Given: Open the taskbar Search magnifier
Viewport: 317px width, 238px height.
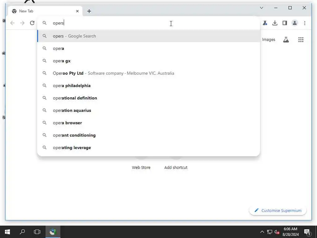Looking at the screenshot, I should 22,232.
